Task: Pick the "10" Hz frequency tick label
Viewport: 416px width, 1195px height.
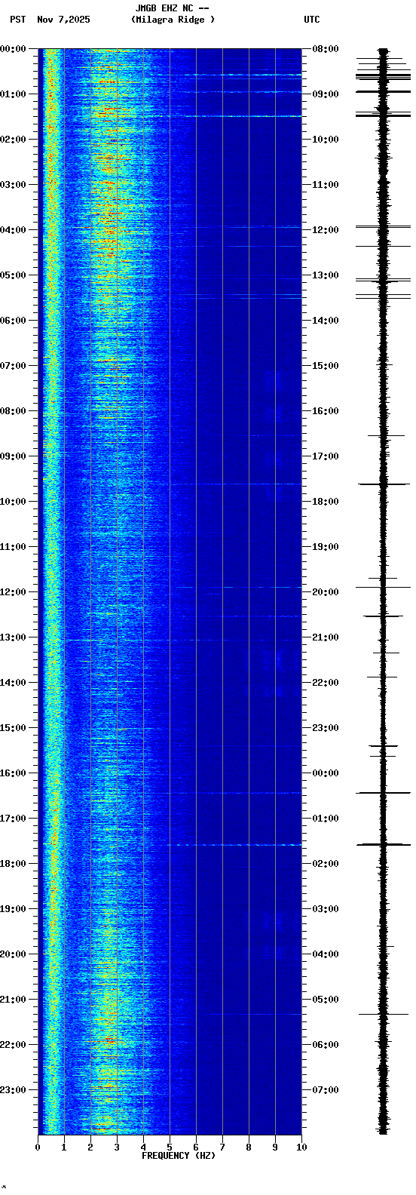Action: coord(301,1147)
